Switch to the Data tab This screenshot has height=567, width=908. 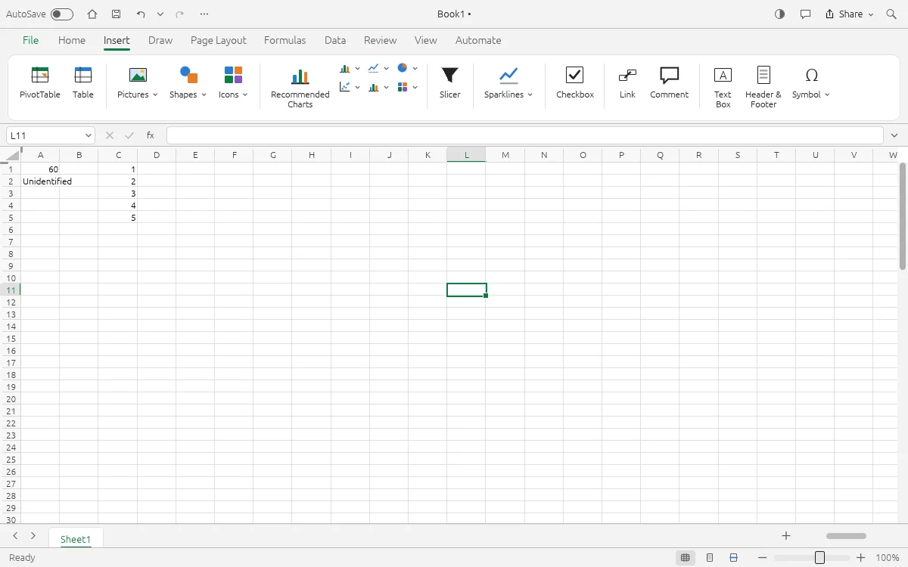tap(335, 40)
